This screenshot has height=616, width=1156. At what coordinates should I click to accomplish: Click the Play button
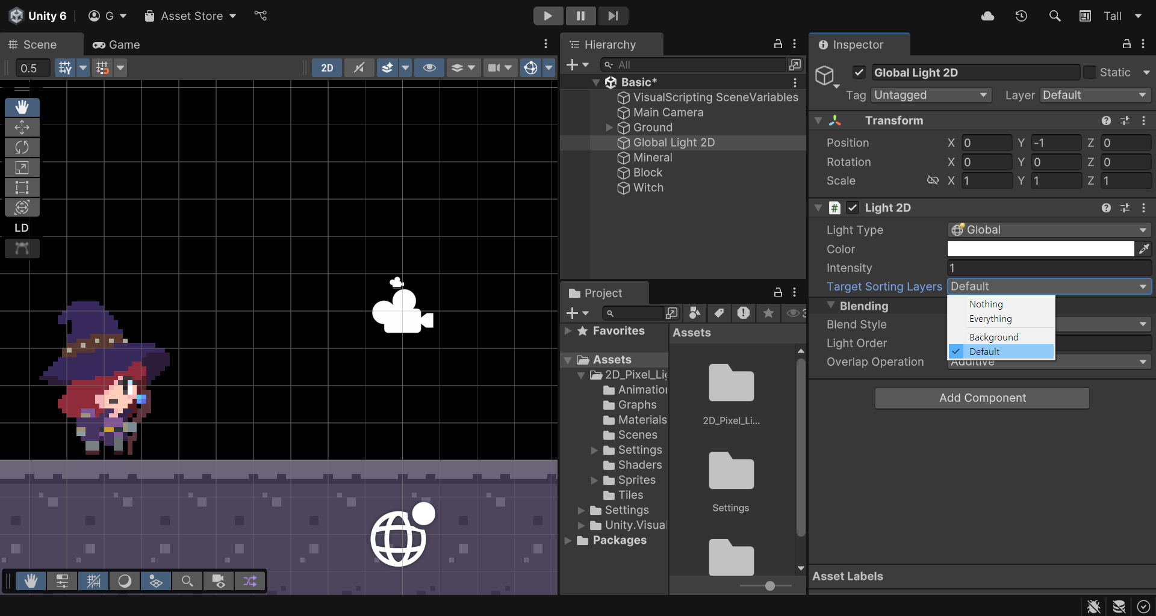(548, 16)
